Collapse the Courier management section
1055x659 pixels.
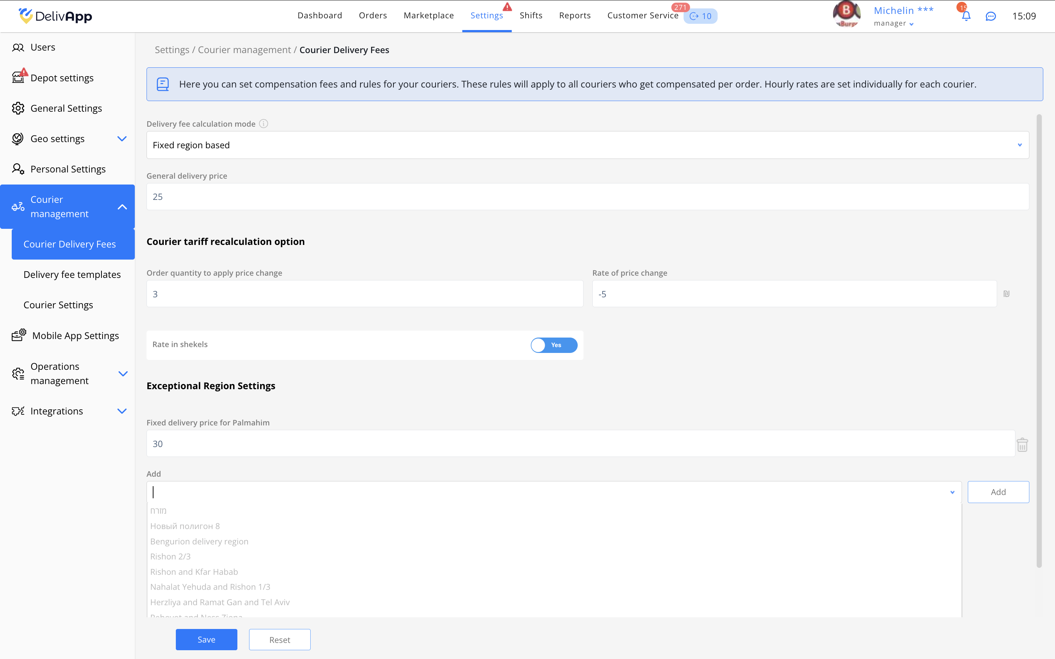click(x=122, y=206)
